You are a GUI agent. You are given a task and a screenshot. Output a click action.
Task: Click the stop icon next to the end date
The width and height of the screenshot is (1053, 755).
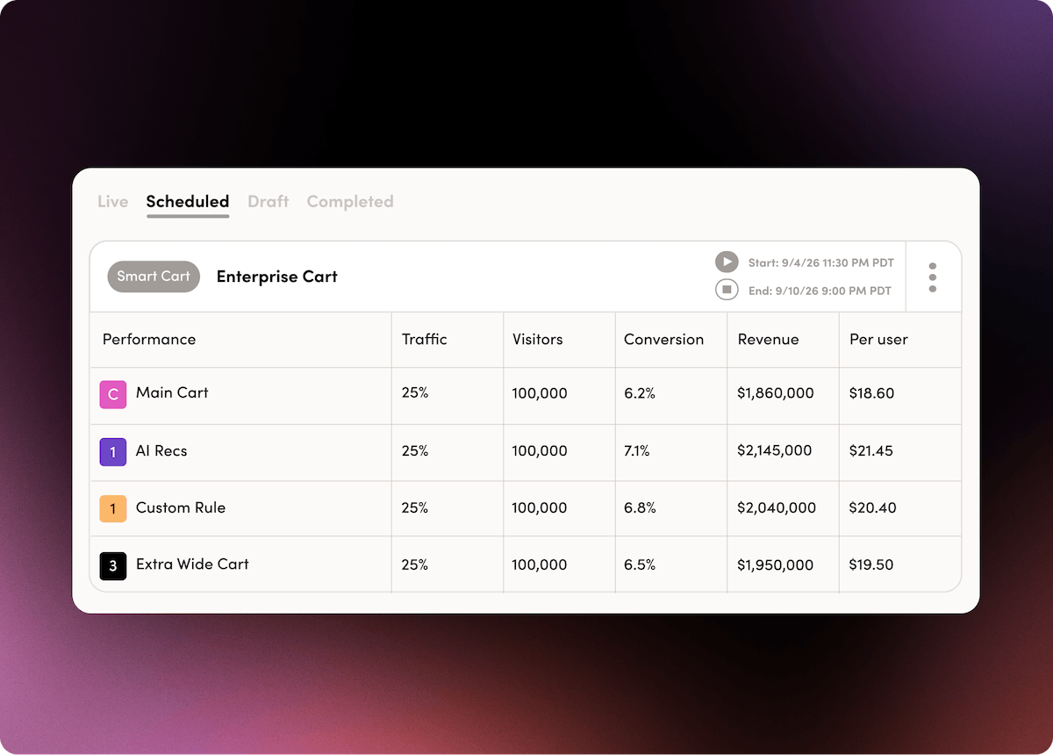(x=727, y=290)
